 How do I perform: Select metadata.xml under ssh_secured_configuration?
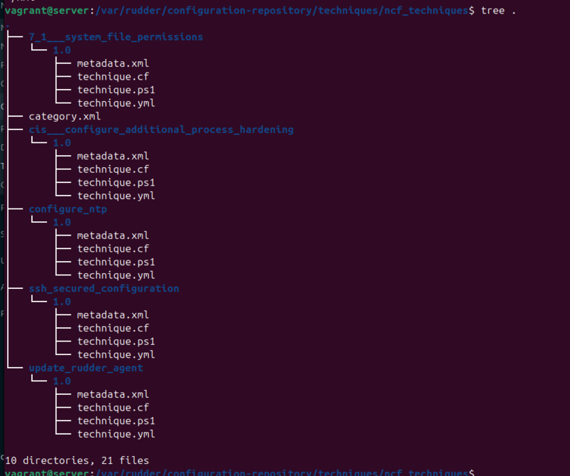(113, 315)
